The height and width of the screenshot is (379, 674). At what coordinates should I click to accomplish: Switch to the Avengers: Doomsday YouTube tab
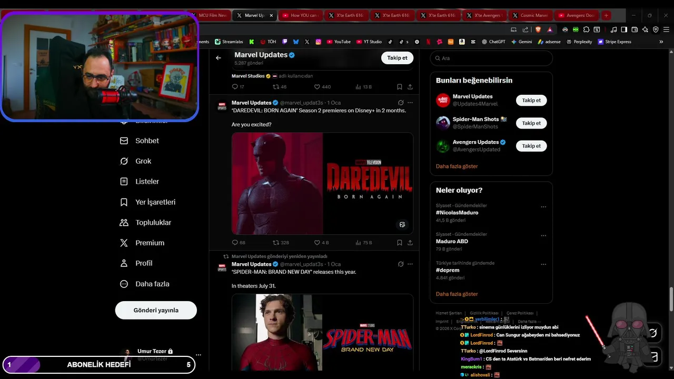[576, 15]
